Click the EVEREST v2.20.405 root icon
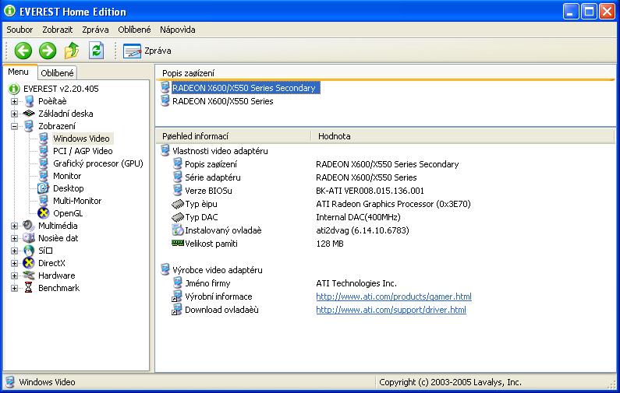Screen dimensions: 620x393 tap(14, 89)
